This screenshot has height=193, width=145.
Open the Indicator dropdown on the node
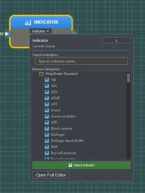(x=41, y=31)
